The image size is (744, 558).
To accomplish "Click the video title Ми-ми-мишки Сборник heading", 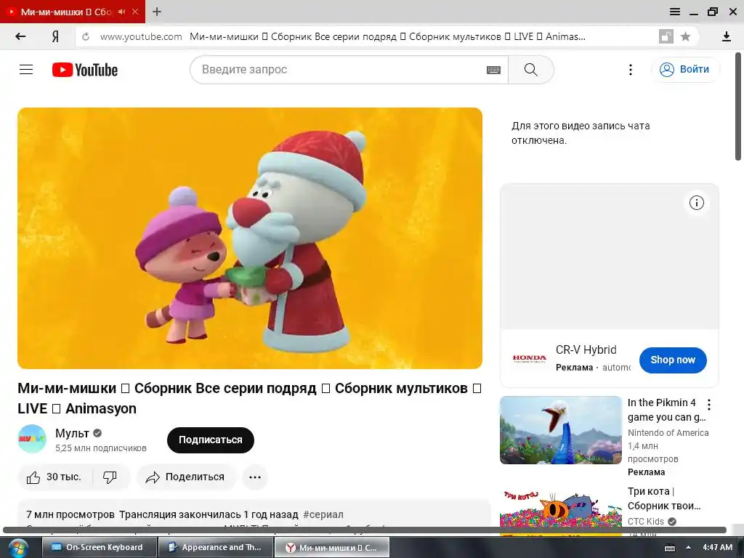I will click(250, 398).
